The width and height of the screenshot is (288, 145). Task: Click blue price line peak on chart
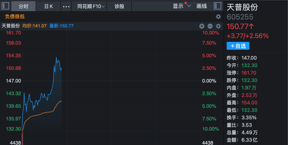(56, 57)
